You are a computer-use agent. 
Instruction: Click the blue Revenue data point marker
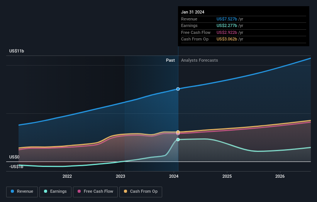click(x=178, y=89)
